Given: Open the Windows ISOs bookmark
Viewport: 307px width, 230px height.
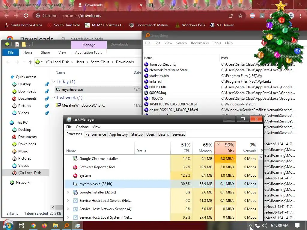Looking at the screenshot, I should (x=190, y=25).
